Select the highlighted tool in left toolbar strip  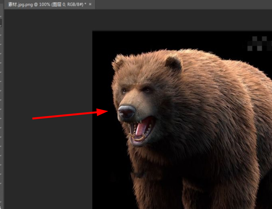(x=1, y=23)
